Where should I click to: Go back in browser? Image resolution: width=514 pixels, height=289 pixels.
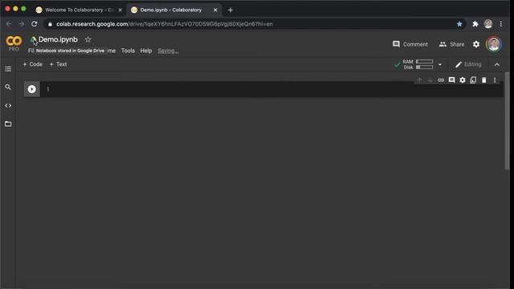tap(9, 24)
